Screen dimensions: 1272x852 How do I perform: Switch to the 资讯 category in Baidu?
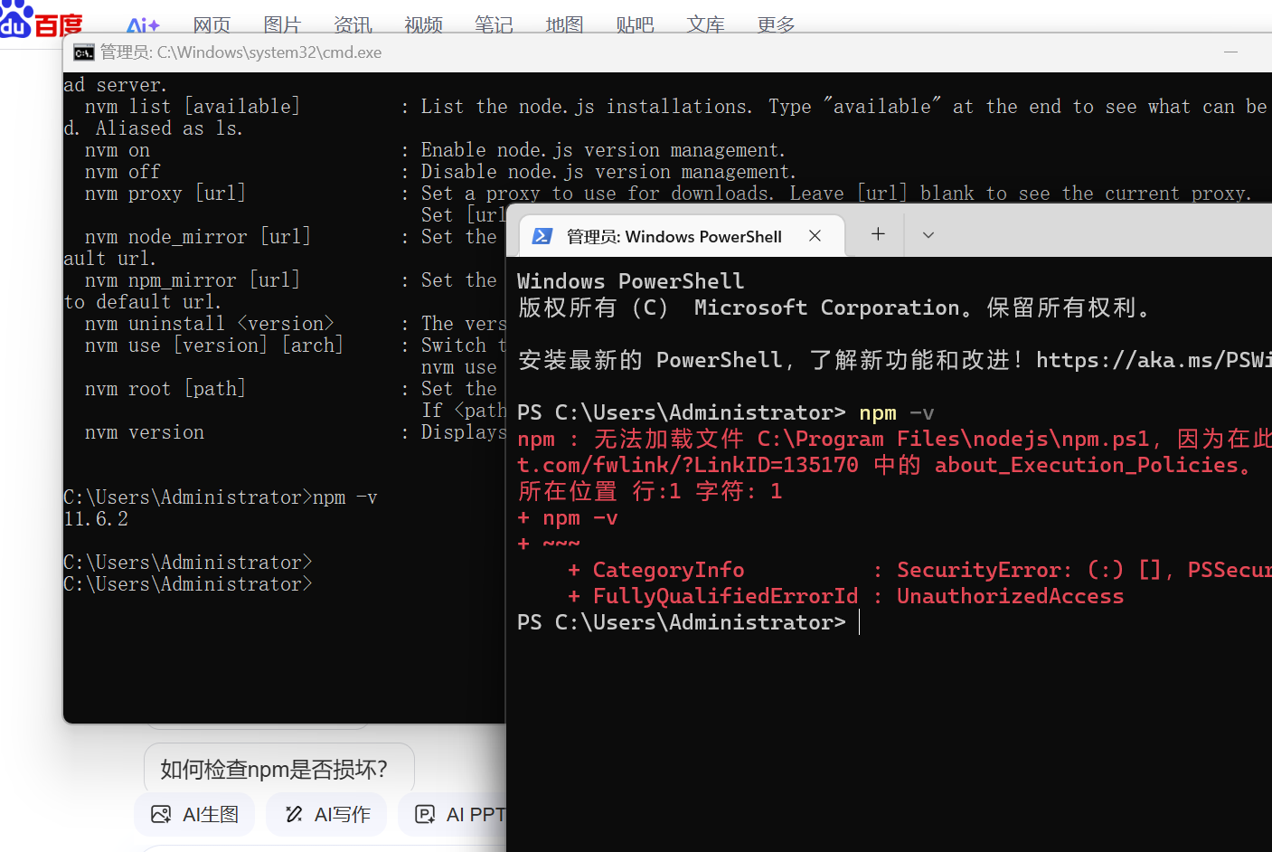point(353,25)
